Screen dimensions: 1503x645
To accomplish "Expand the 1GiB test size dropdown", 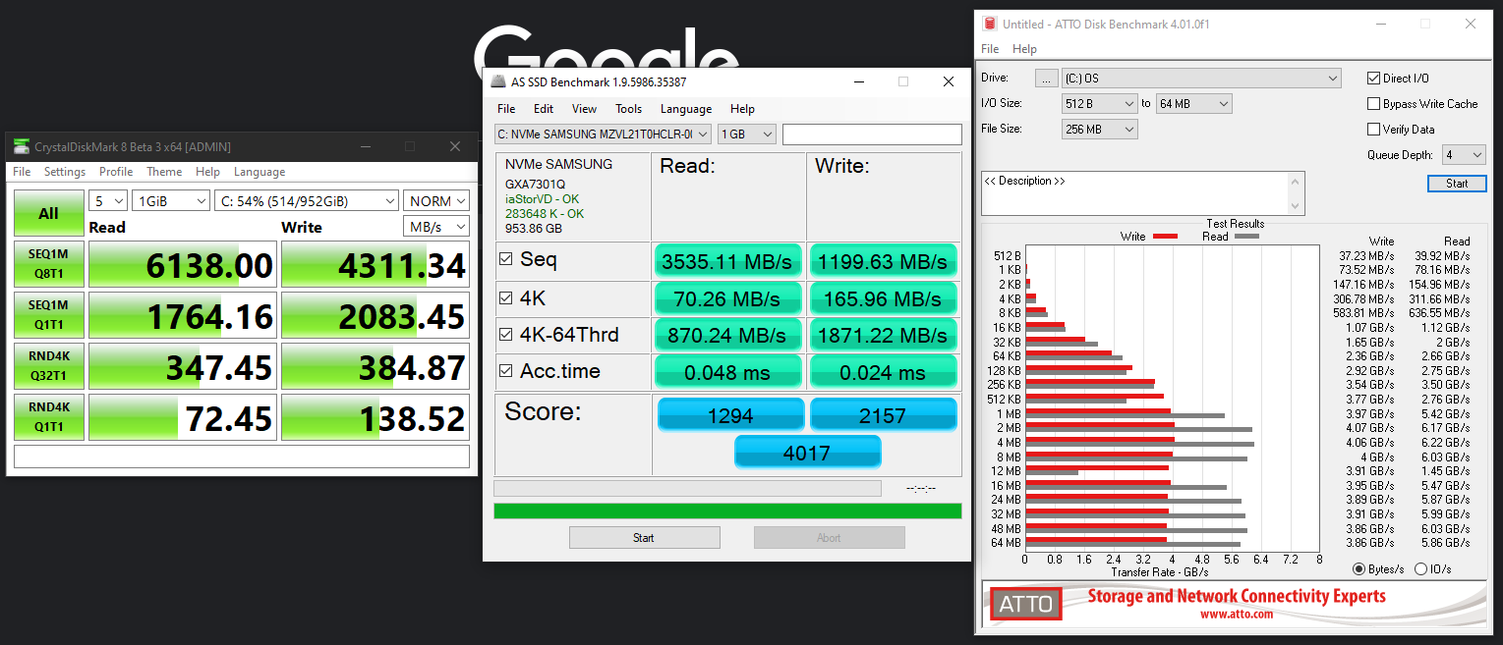I will click(x=171, y=201).
